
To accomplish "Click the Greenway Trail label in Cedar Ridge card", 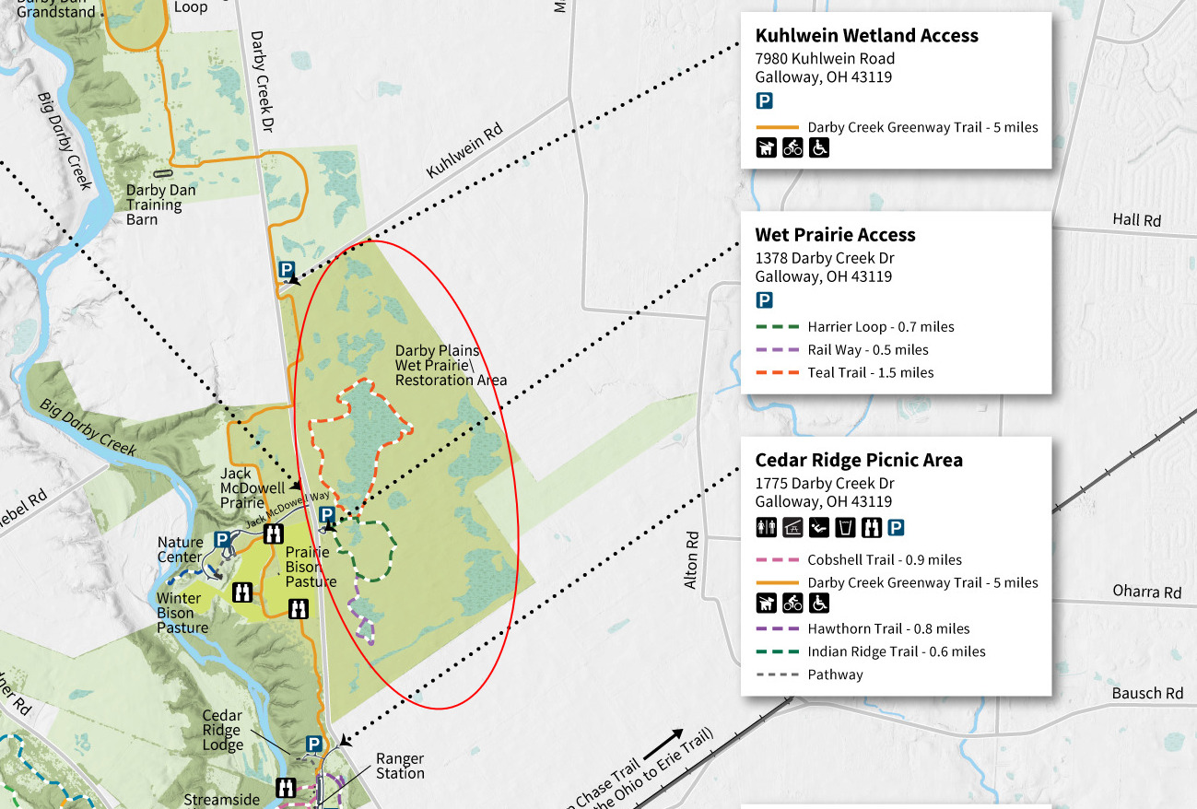I will tap(923, 583).
